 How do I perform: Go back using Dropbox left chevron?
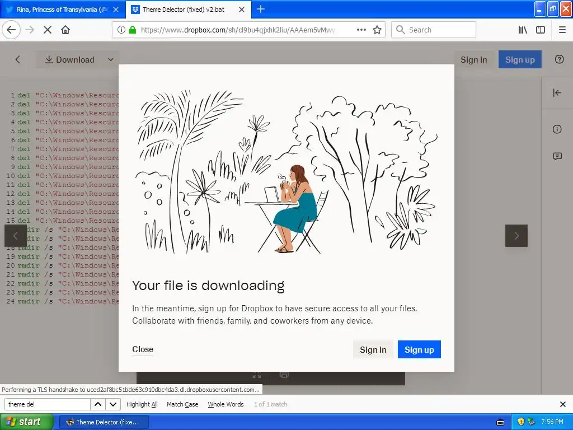click(17, 59)
